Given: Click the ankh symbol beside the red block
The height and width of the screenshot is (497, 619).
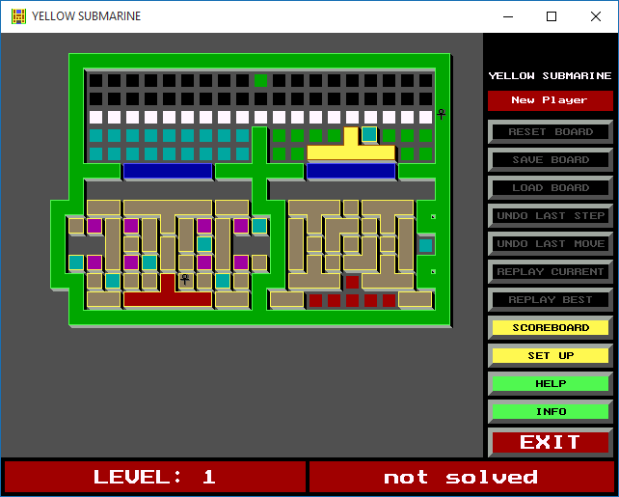Looking at the screenshot, I should click(x=185, y=279).
